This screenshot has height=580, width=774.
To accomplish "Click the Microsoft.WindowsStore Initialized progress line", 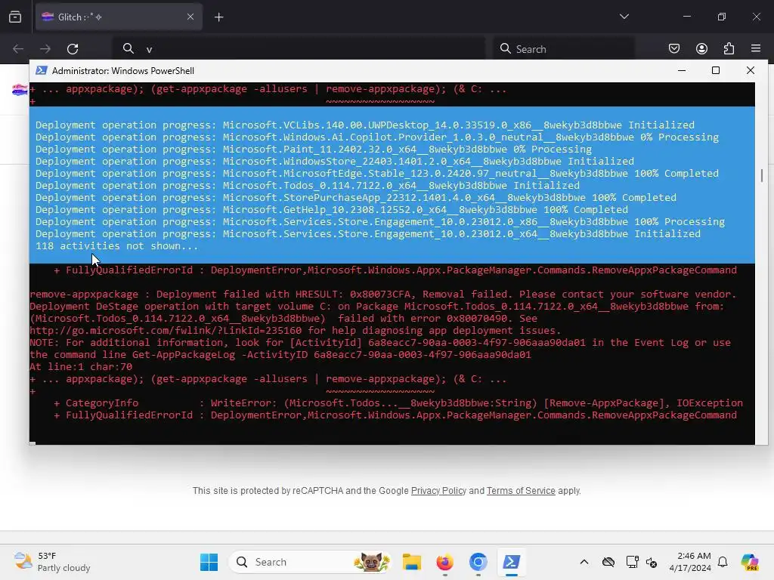I will pyautogui.click(x=335, y=162).
